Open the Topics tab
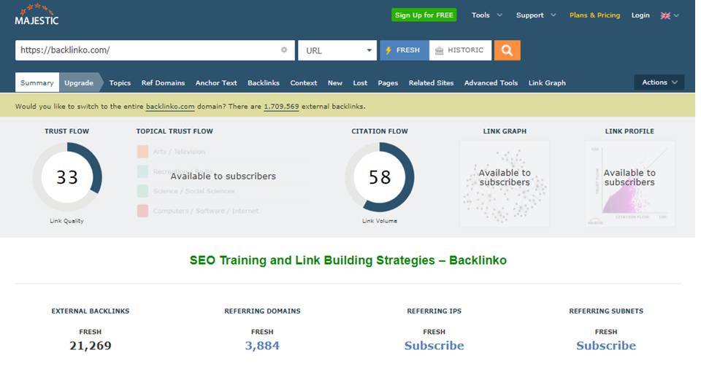 click(x=120, y=82)
